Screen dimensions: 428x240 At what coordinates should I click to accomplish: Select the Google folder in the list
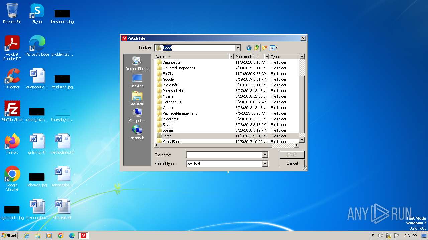click(x=168, y=79)
